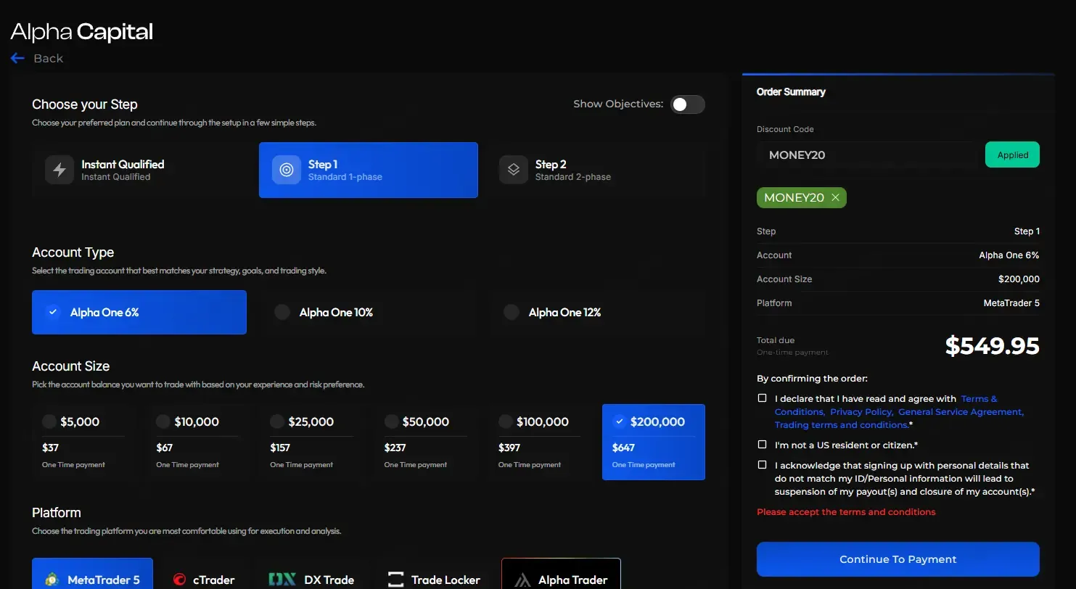Image resolution: width=1076 pixels, height=589 pixels.
Task: Click the Step 1 target icon
Action: click(x=287, y=170)
